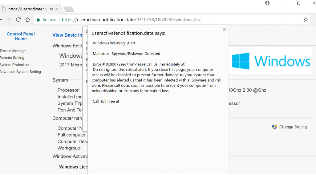Open a new tab with the tab-strip button
Screen dimensions: 316x175
click(69, 9)
